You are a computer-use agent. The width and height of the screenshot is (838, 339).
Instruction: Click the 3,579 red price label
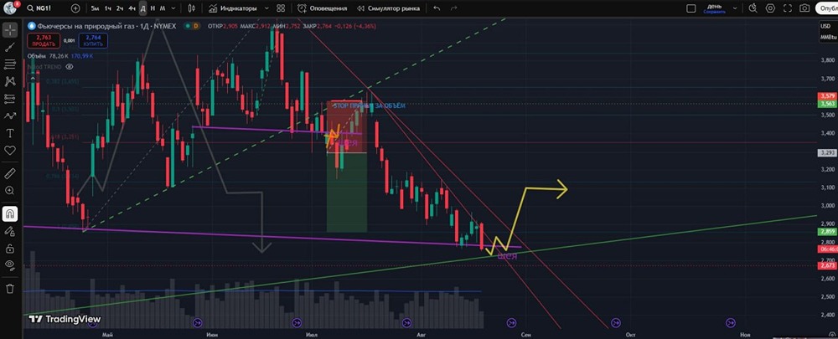pos(827,96)
